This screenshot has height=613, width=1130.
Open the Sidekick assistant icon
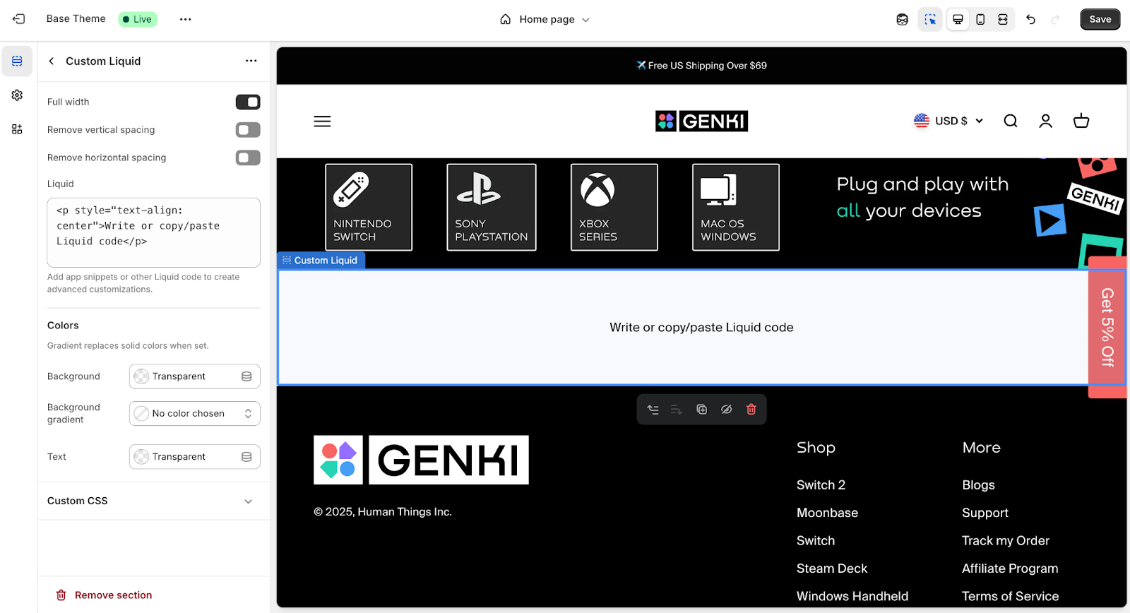coord(902,20)
